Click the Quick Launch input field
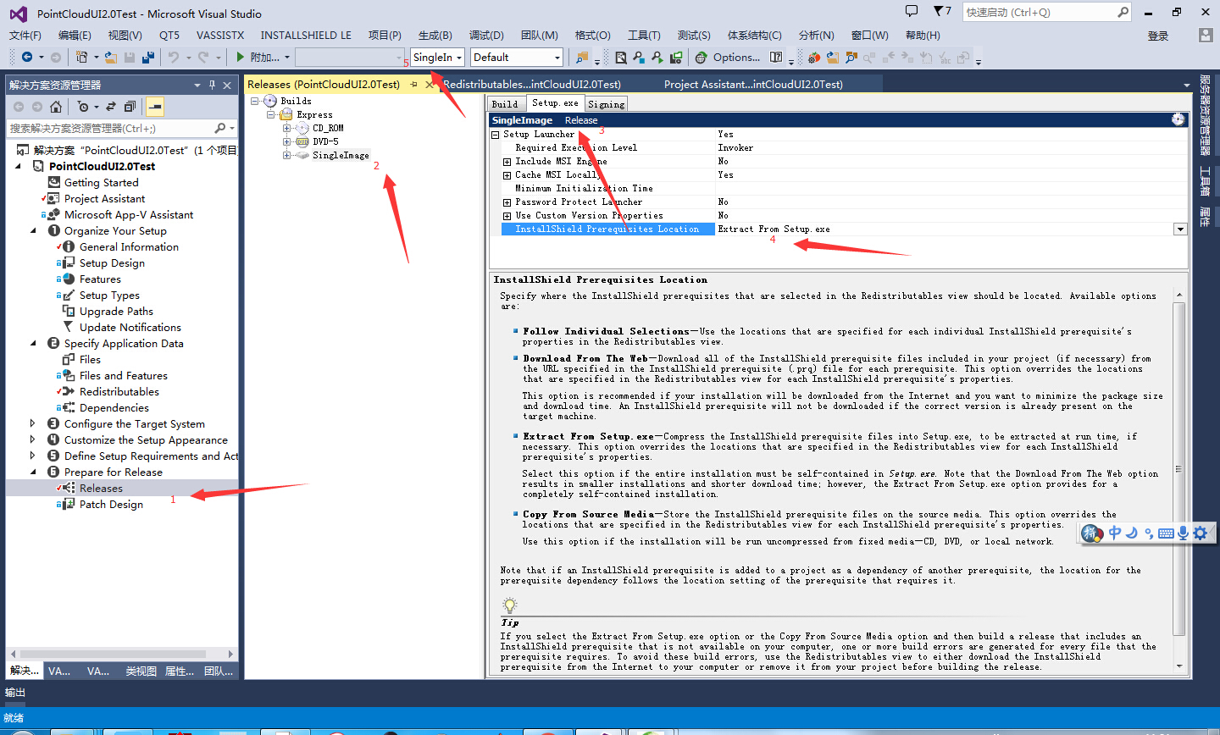 click(x=1039, y=12)
